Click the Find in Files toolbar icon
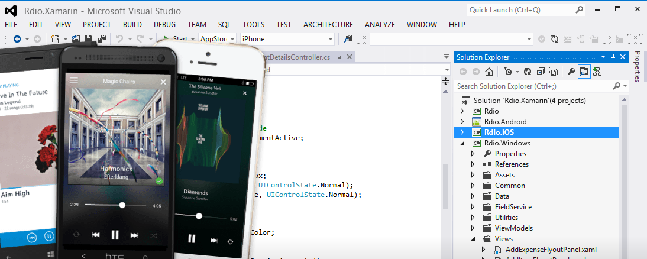 [x=349, y=39]
